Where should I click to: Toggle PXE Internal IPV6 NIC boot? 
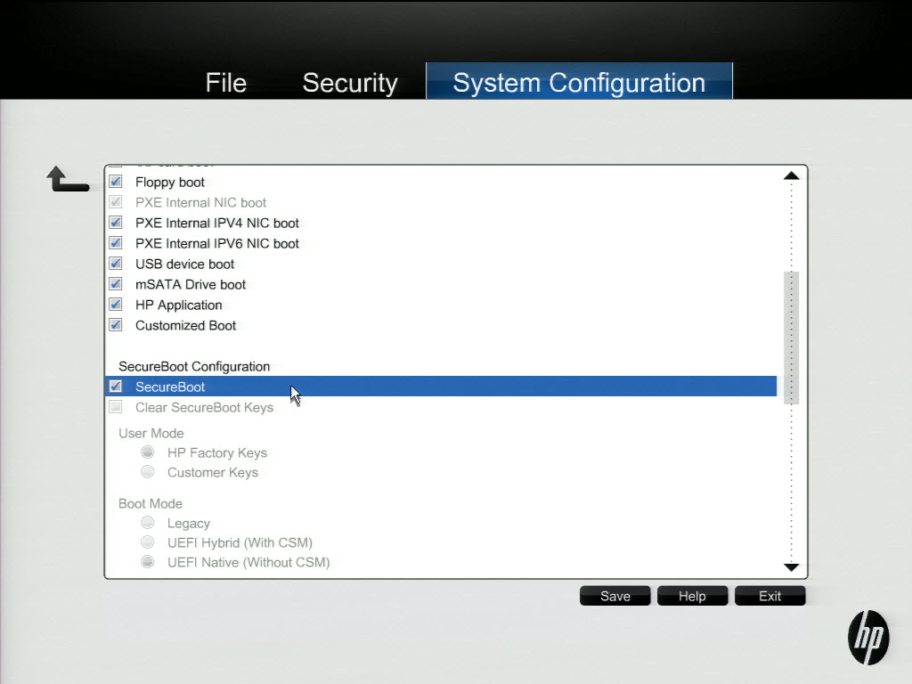point(116,243)
